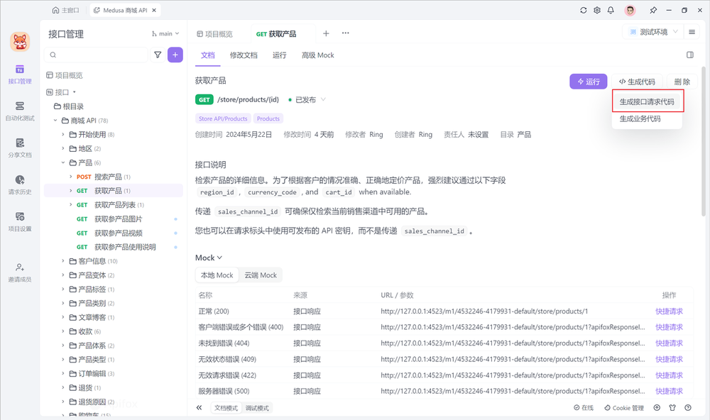Open 项目设置 from the sidebar

[20, 221]
